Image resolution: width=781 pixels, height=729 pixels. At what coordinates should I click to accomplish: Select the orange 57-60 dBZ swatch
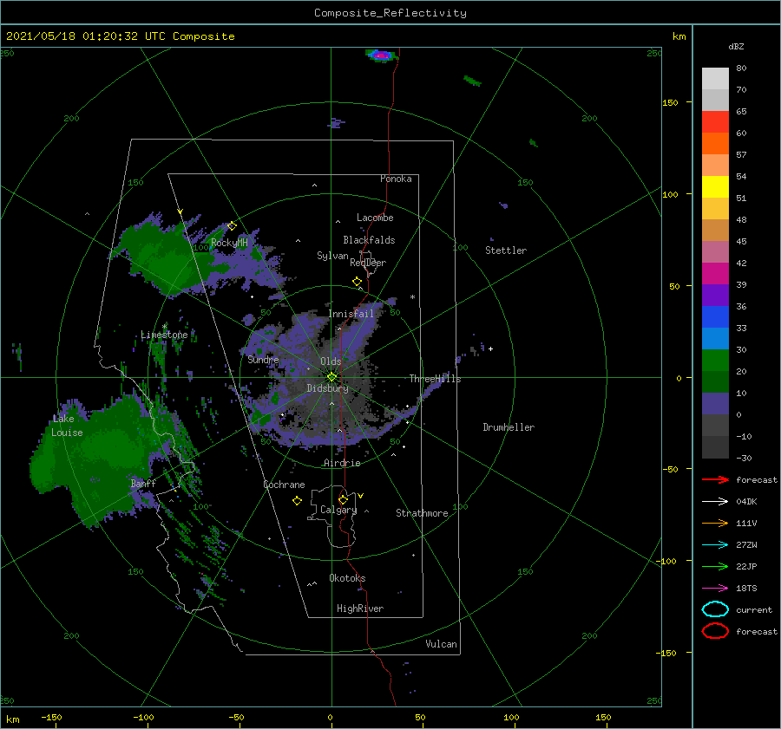click(715, 143)
